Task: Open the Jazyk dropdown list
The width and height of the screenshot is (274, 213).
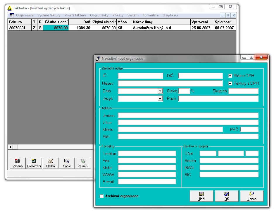Action: coord(160,99)
